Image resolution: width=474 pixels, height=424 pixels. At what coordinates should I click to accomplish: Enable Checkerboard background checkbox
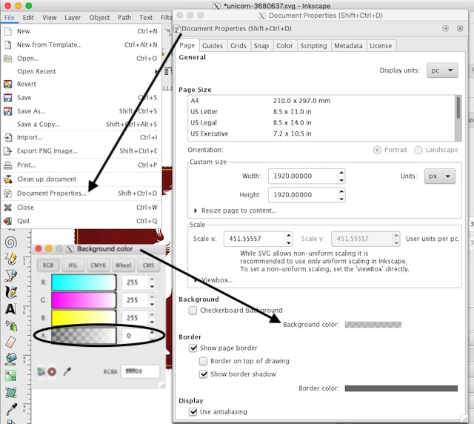pos(193,310)
